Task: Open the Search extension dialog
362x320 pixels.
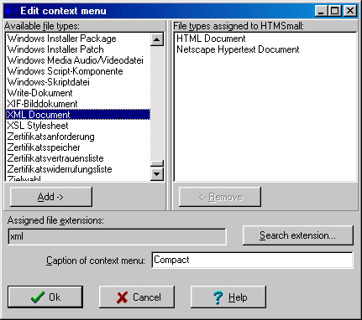Action: click(x=297, y=235)
